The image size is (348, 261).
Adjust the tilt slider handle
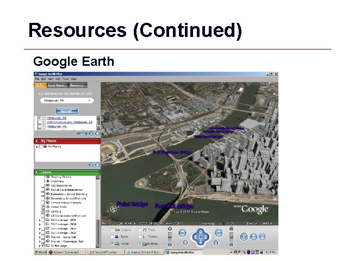click(231, 236)
